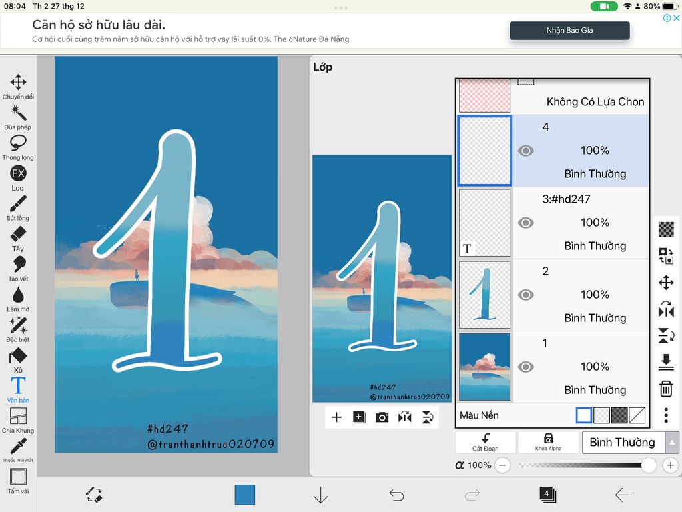Toggle Cắt Đoạn clipping
The image size is (682, 512).
486,443
